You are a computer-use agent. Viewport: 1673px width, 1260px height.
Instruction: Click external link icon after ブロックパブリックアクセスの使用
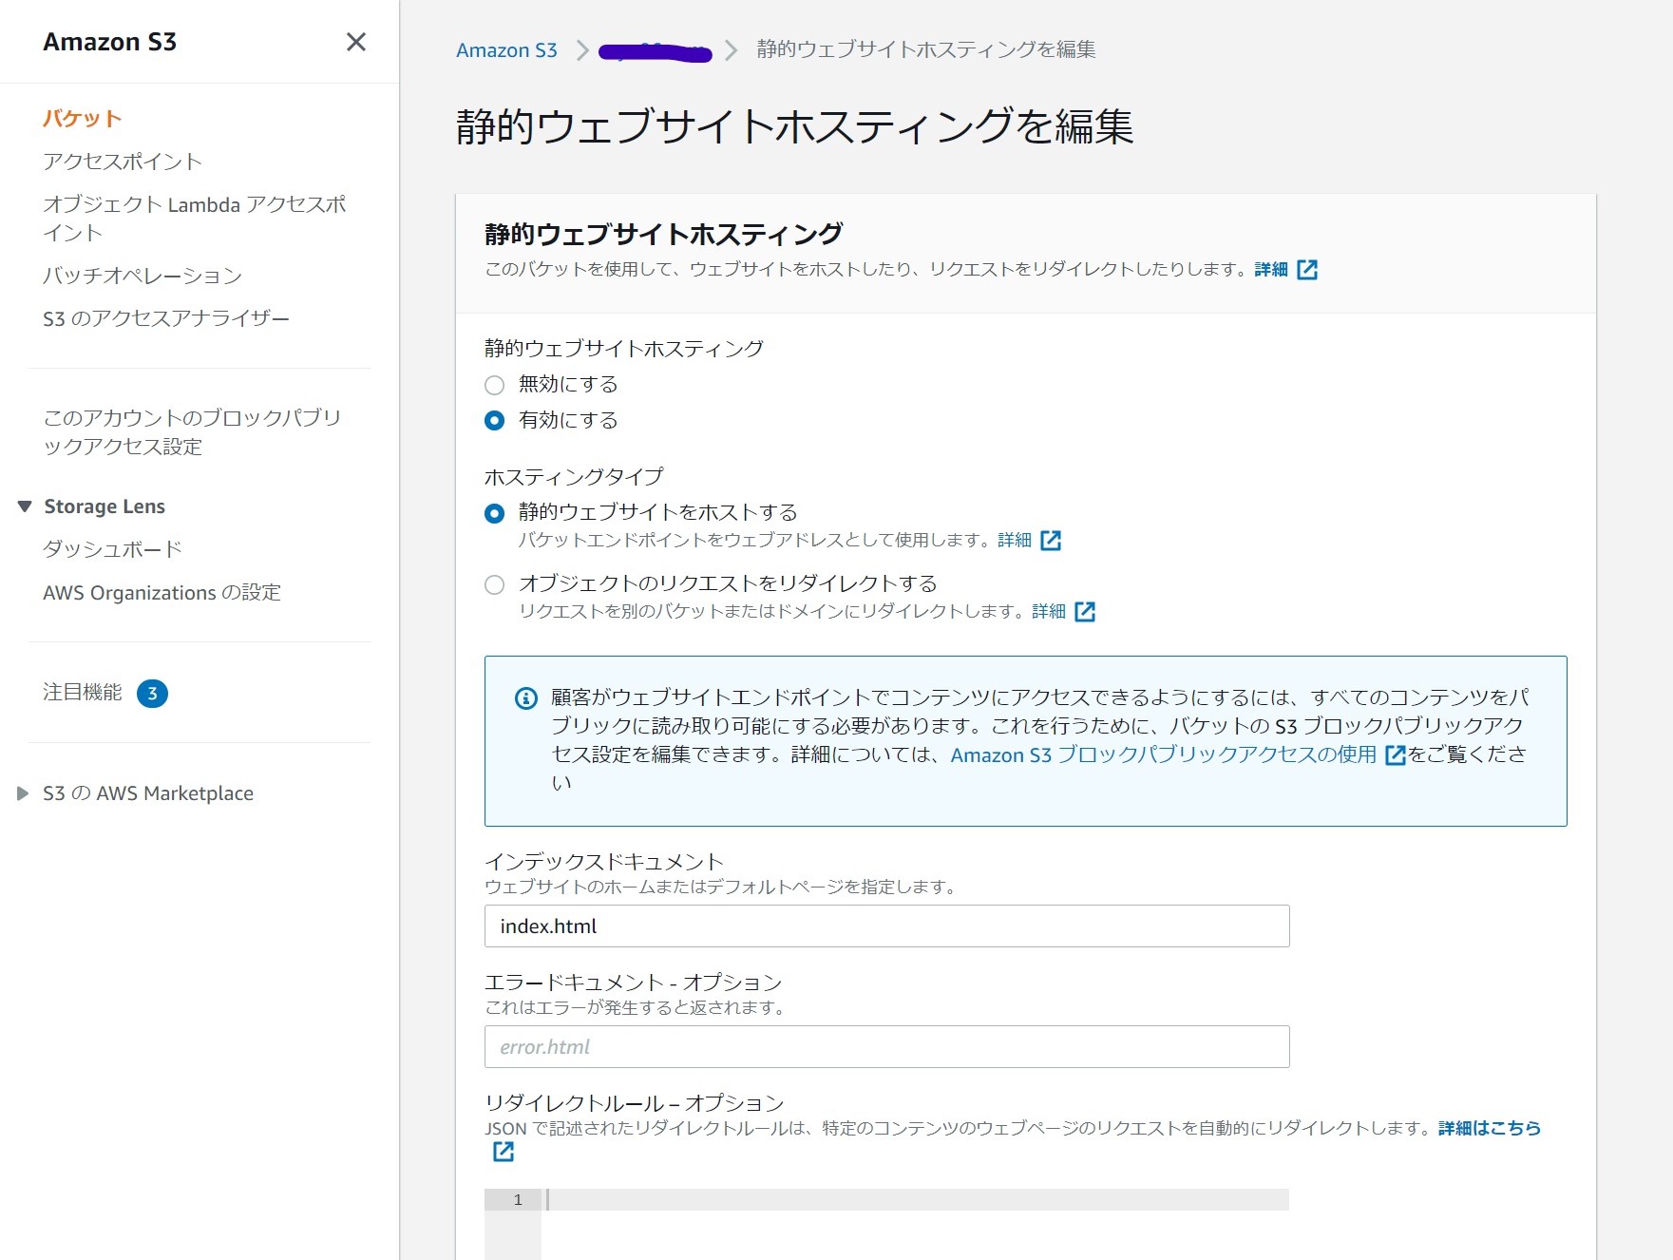click(1395, 755)
